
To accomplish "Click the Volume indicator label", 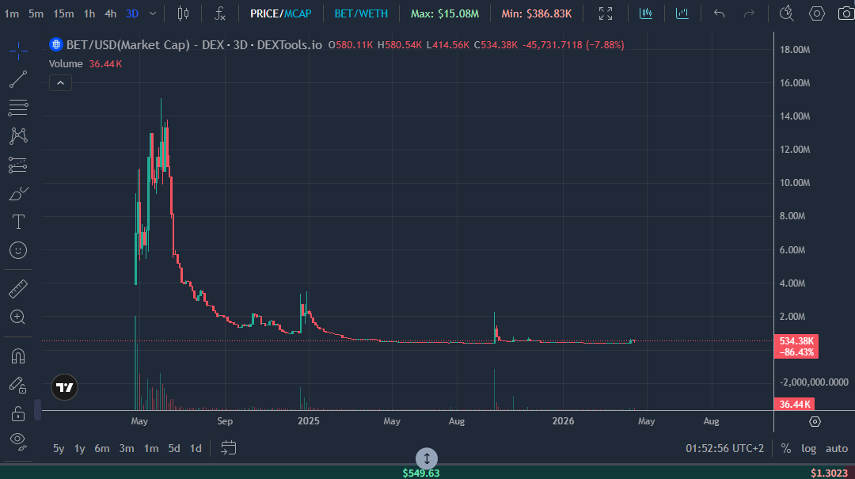I will click(66, 64).
